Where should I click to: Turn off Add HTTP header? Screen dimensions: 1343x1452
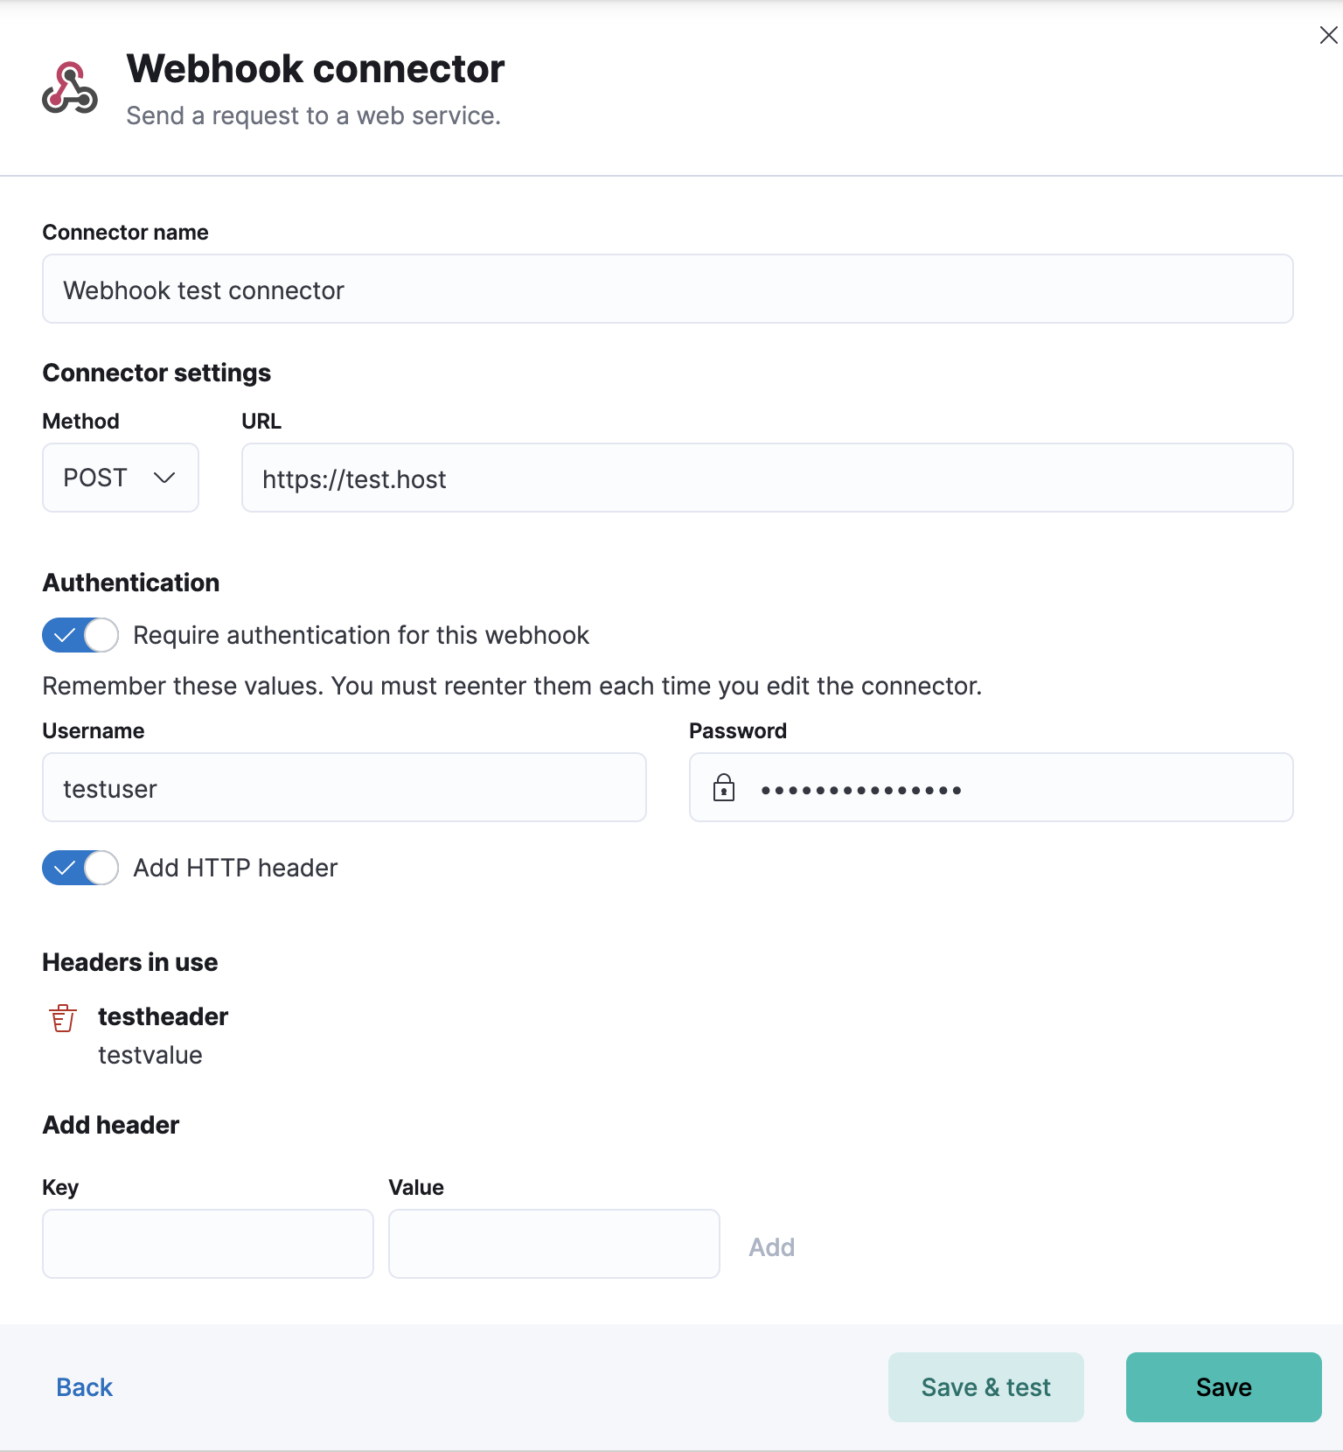pyautogui.click(x=80, y=868)
